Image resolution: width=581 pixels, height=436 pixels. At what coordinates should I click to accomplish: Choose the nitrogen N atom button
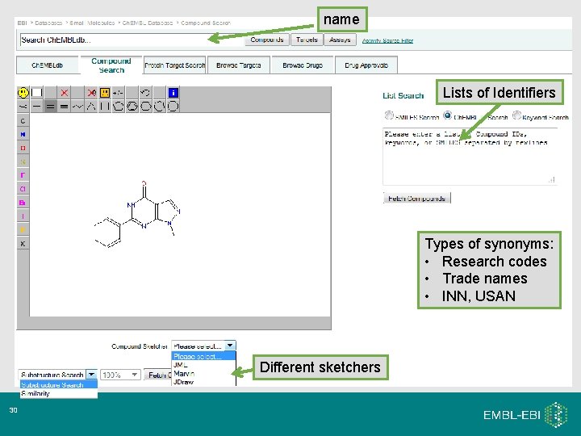click(23, 134)
